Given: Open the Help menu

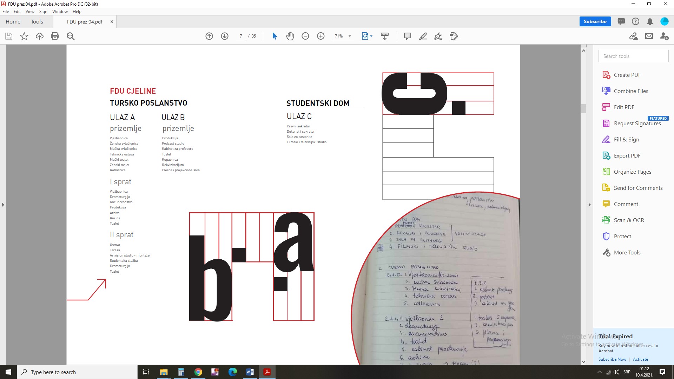Looking at the screenshot, I should click(77, 12).
